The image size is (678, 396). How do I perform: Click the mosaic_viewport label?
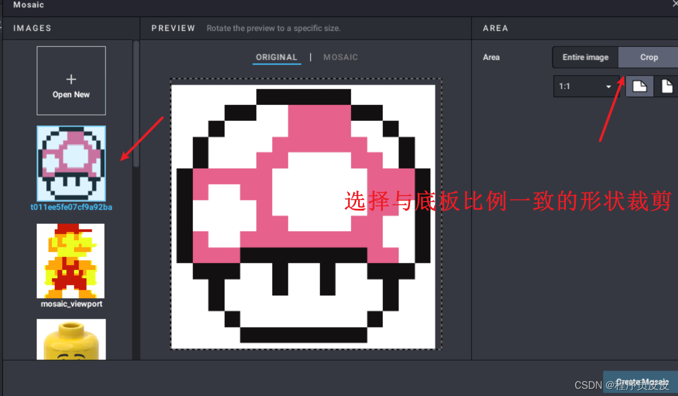[x=71, y=304]
